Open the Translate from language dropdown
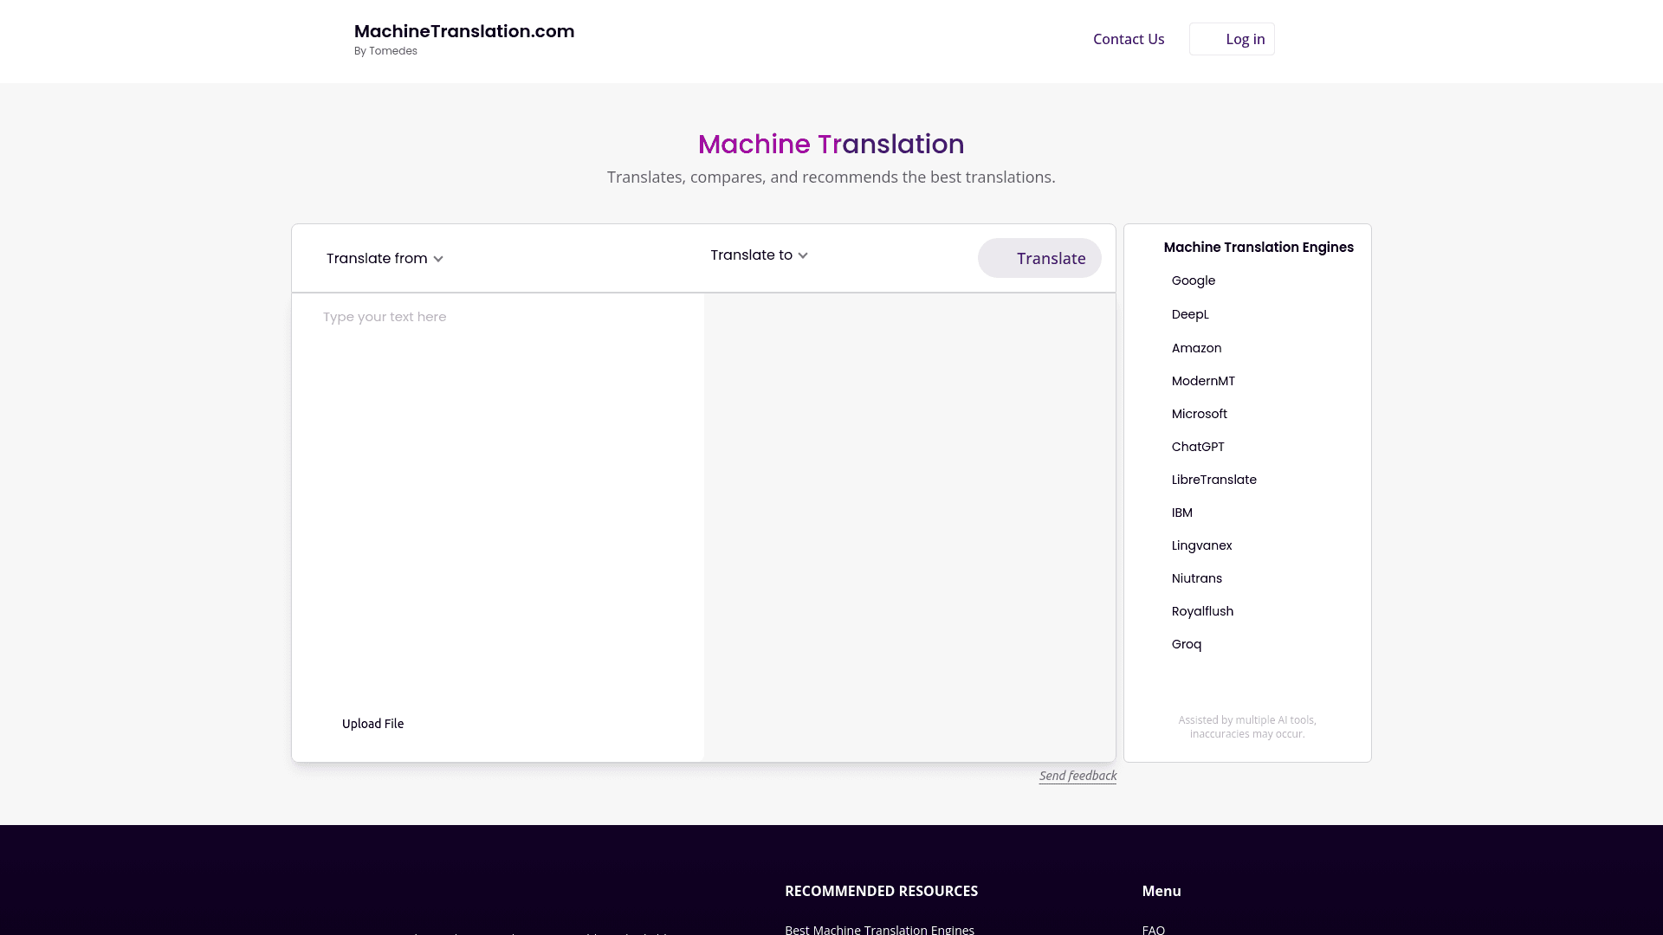 377,258
